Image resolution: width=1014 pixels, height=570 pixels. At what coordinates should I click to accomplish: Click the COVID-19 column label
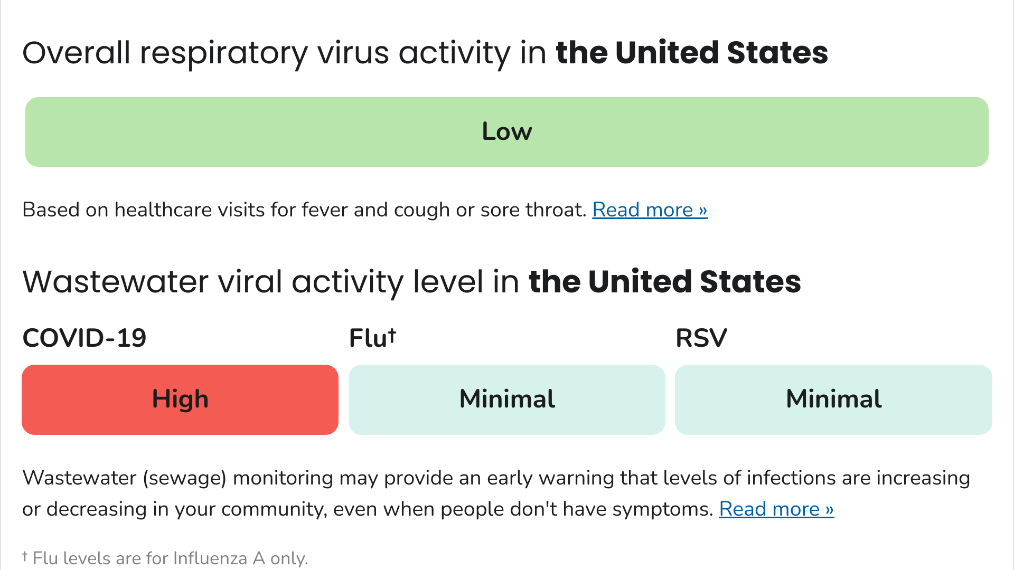(x=84, y=338)
